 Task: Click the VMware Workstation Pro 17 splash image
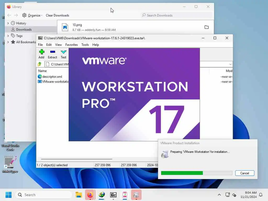click(x=134, y=94)
